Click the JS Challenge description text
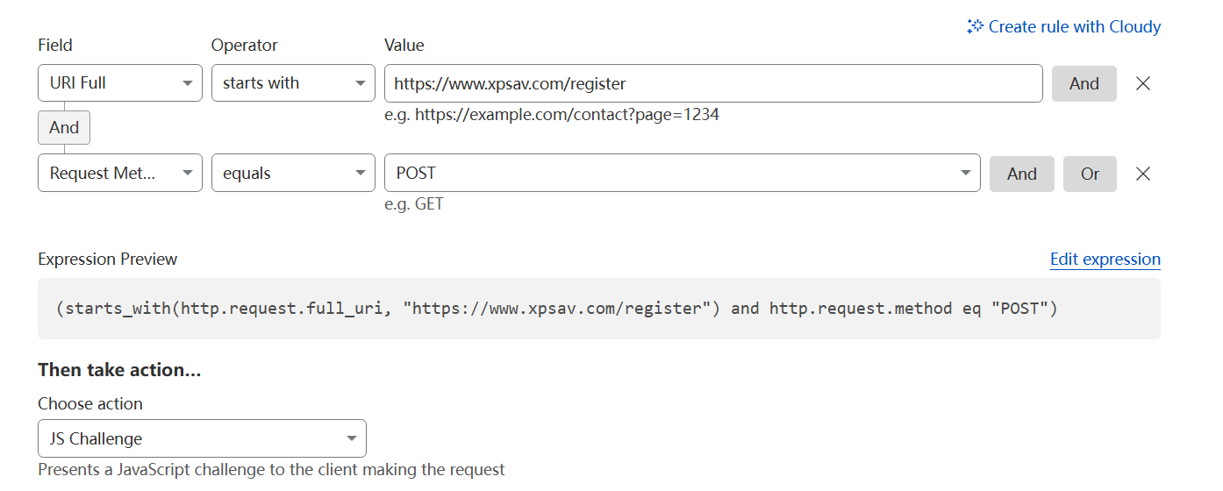This screenshot has width=1223, height=491. 271,470
